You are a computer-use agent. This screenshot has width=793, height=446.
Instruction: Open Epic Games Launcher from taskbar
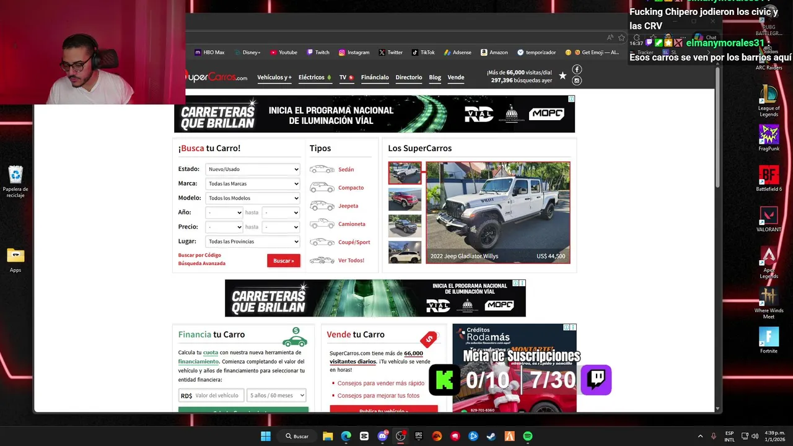point(419,436)
